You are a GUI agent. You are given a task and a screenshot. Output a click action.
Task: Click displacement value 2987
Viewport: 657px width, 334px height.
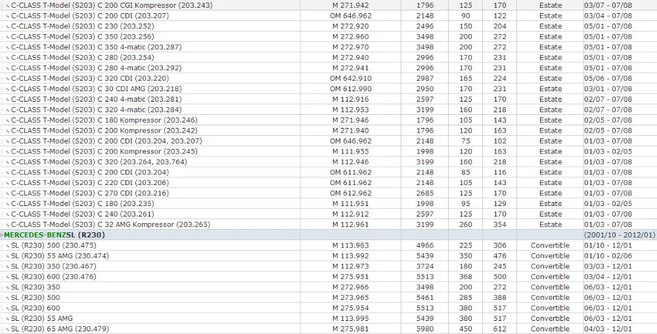[425, 78]
